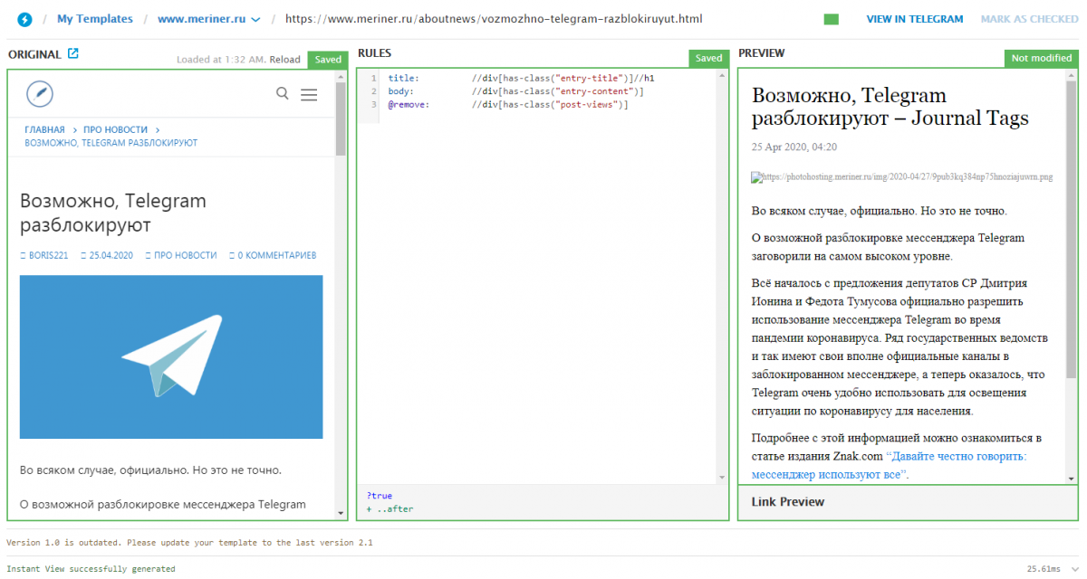Click the article URL in the header
This screenshot has height=579, width=1087.
pos(493,19)
